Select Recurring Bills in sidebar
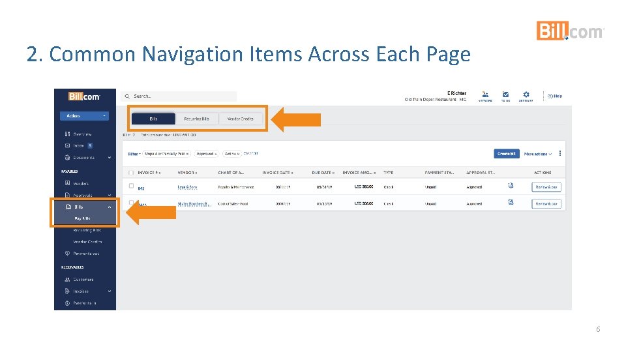Viewport: 626px width, 352px height. point(87,230)
